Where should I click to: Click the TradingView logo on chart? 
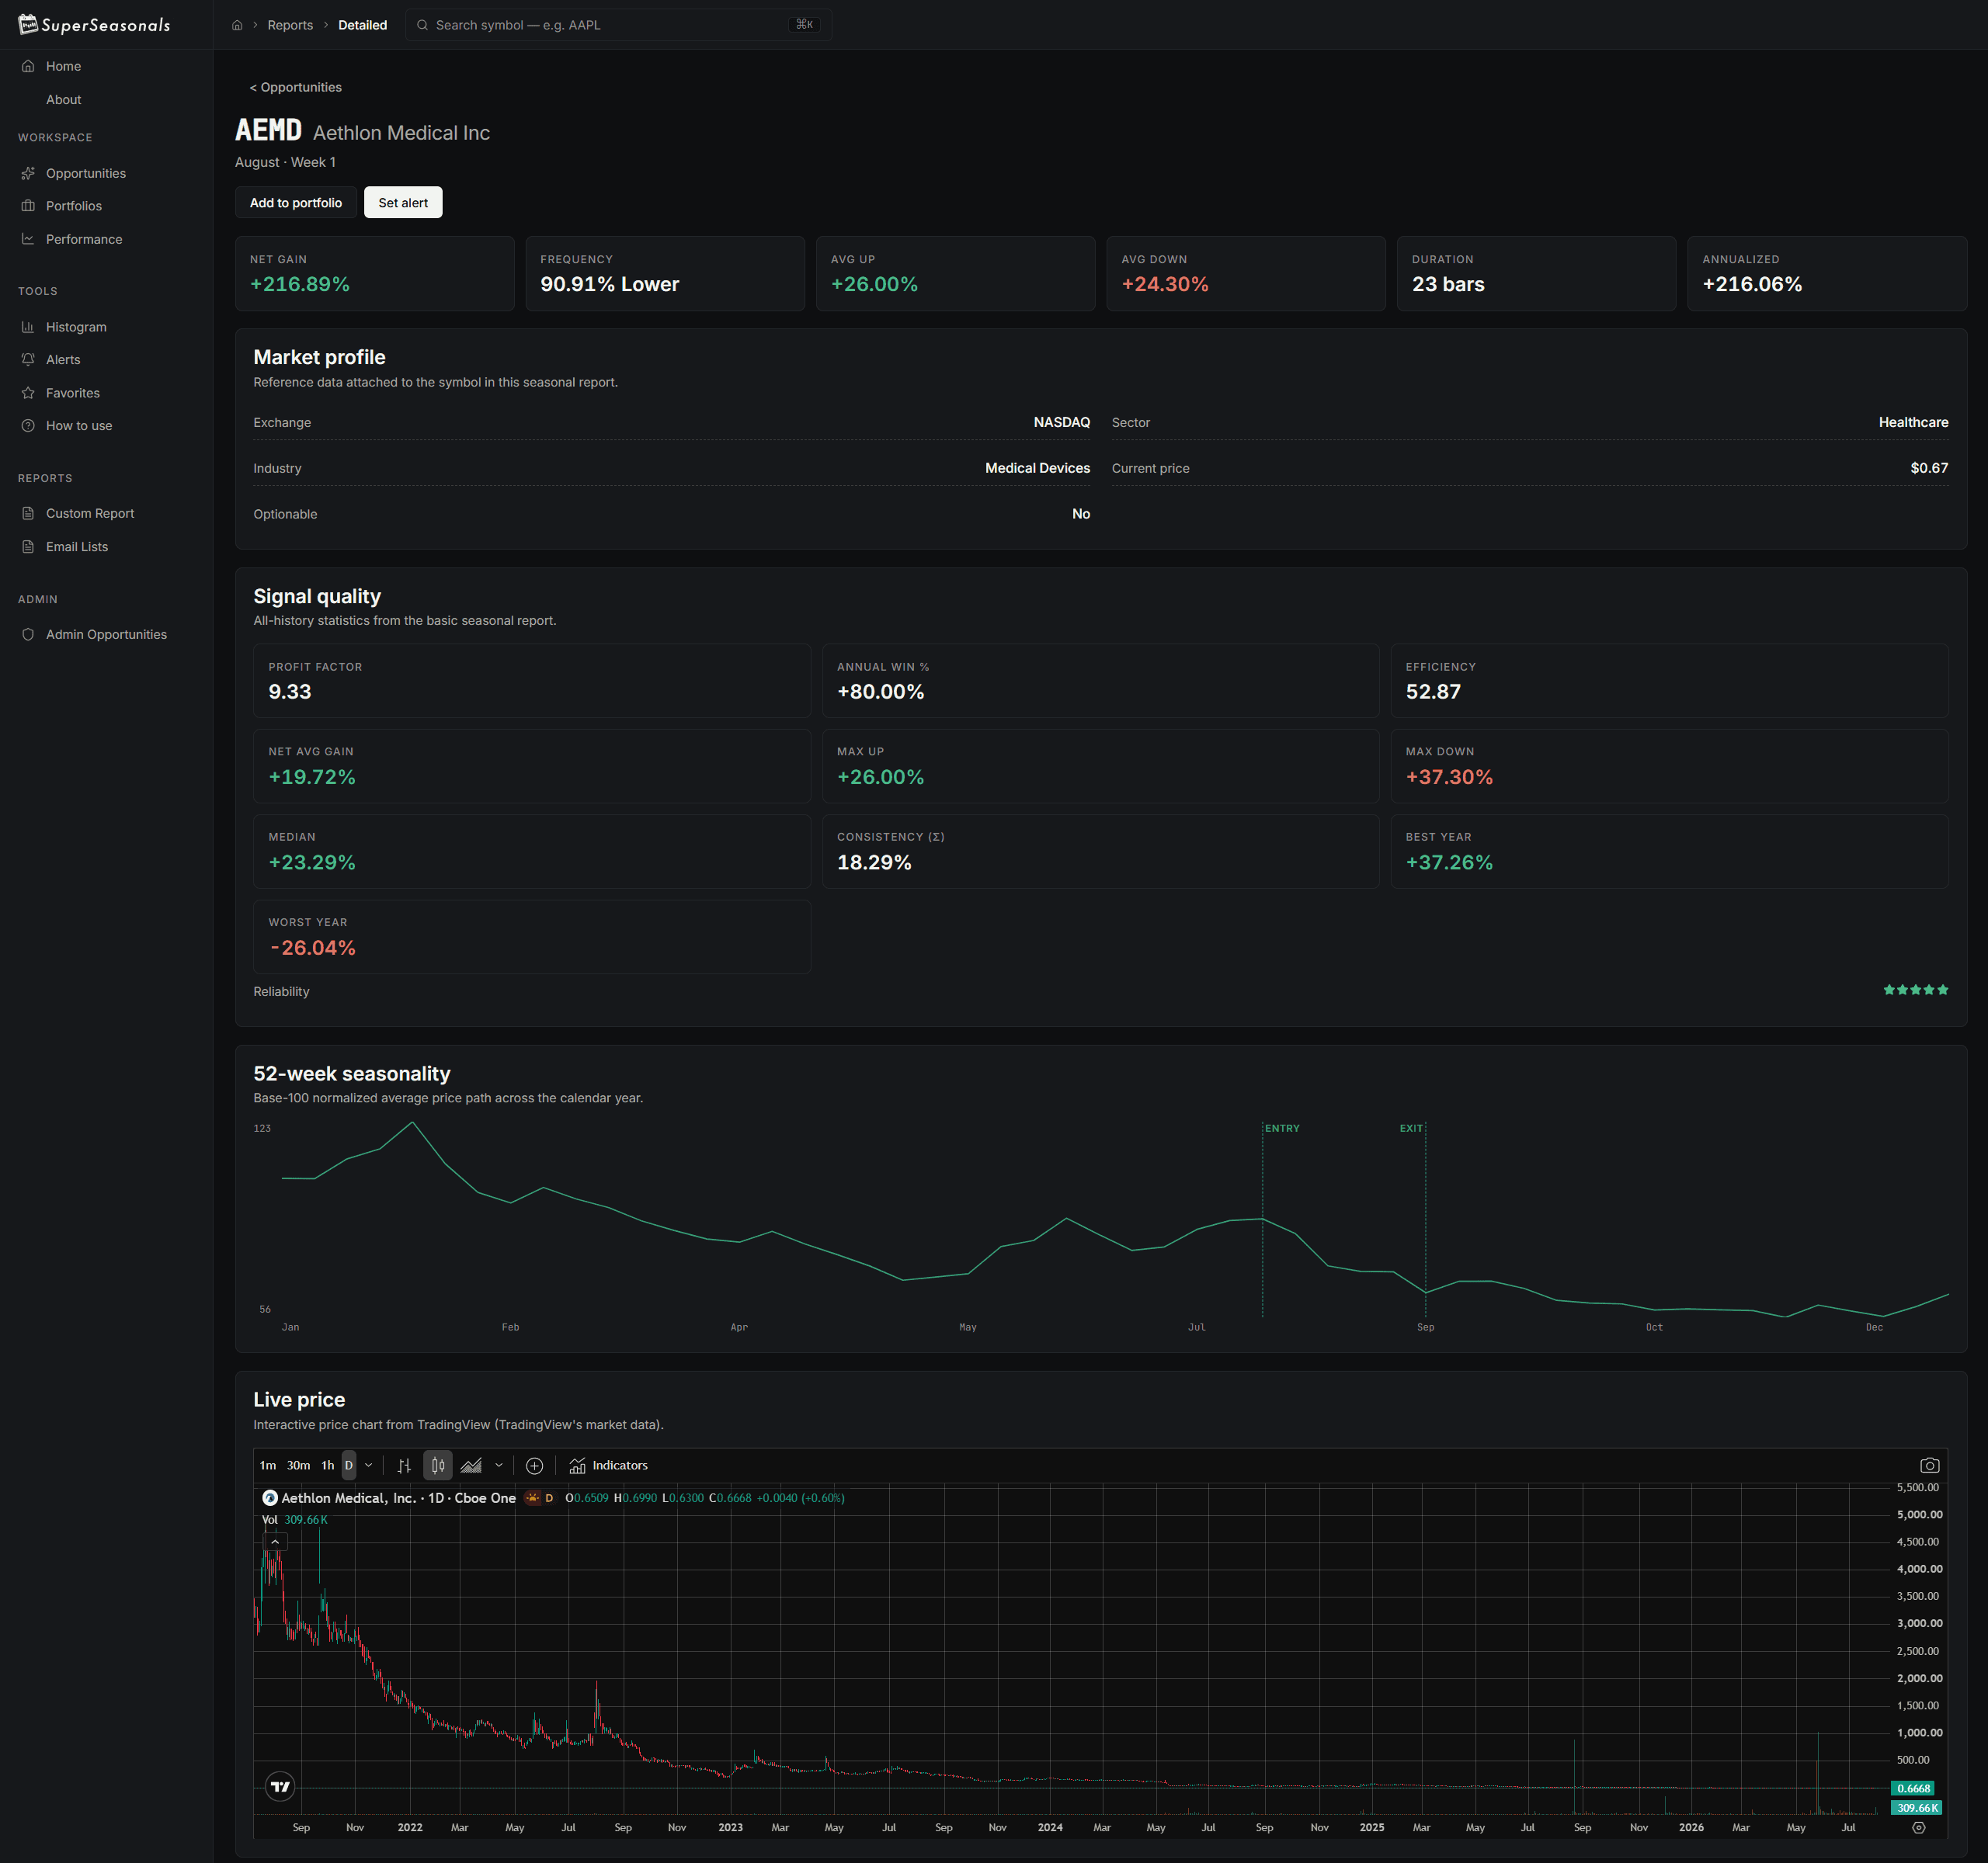280,1787
